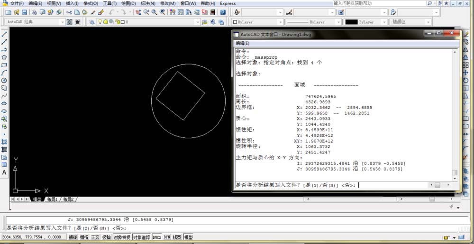Screen dimensions: 474x244
Task: Open 编辑(E) menu in text window
Action: point(243,43)
